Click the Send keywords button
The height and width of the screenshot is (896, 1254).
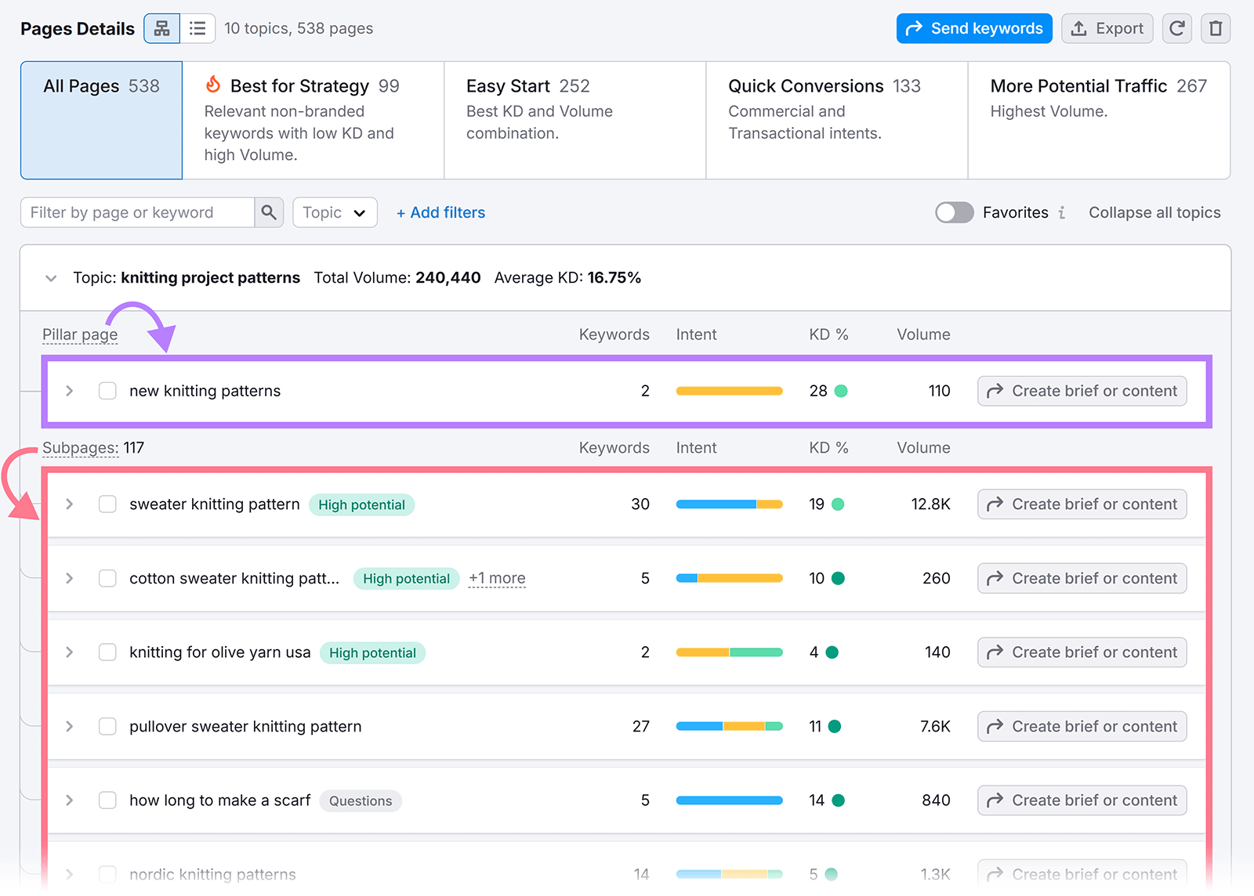(974, 29)
